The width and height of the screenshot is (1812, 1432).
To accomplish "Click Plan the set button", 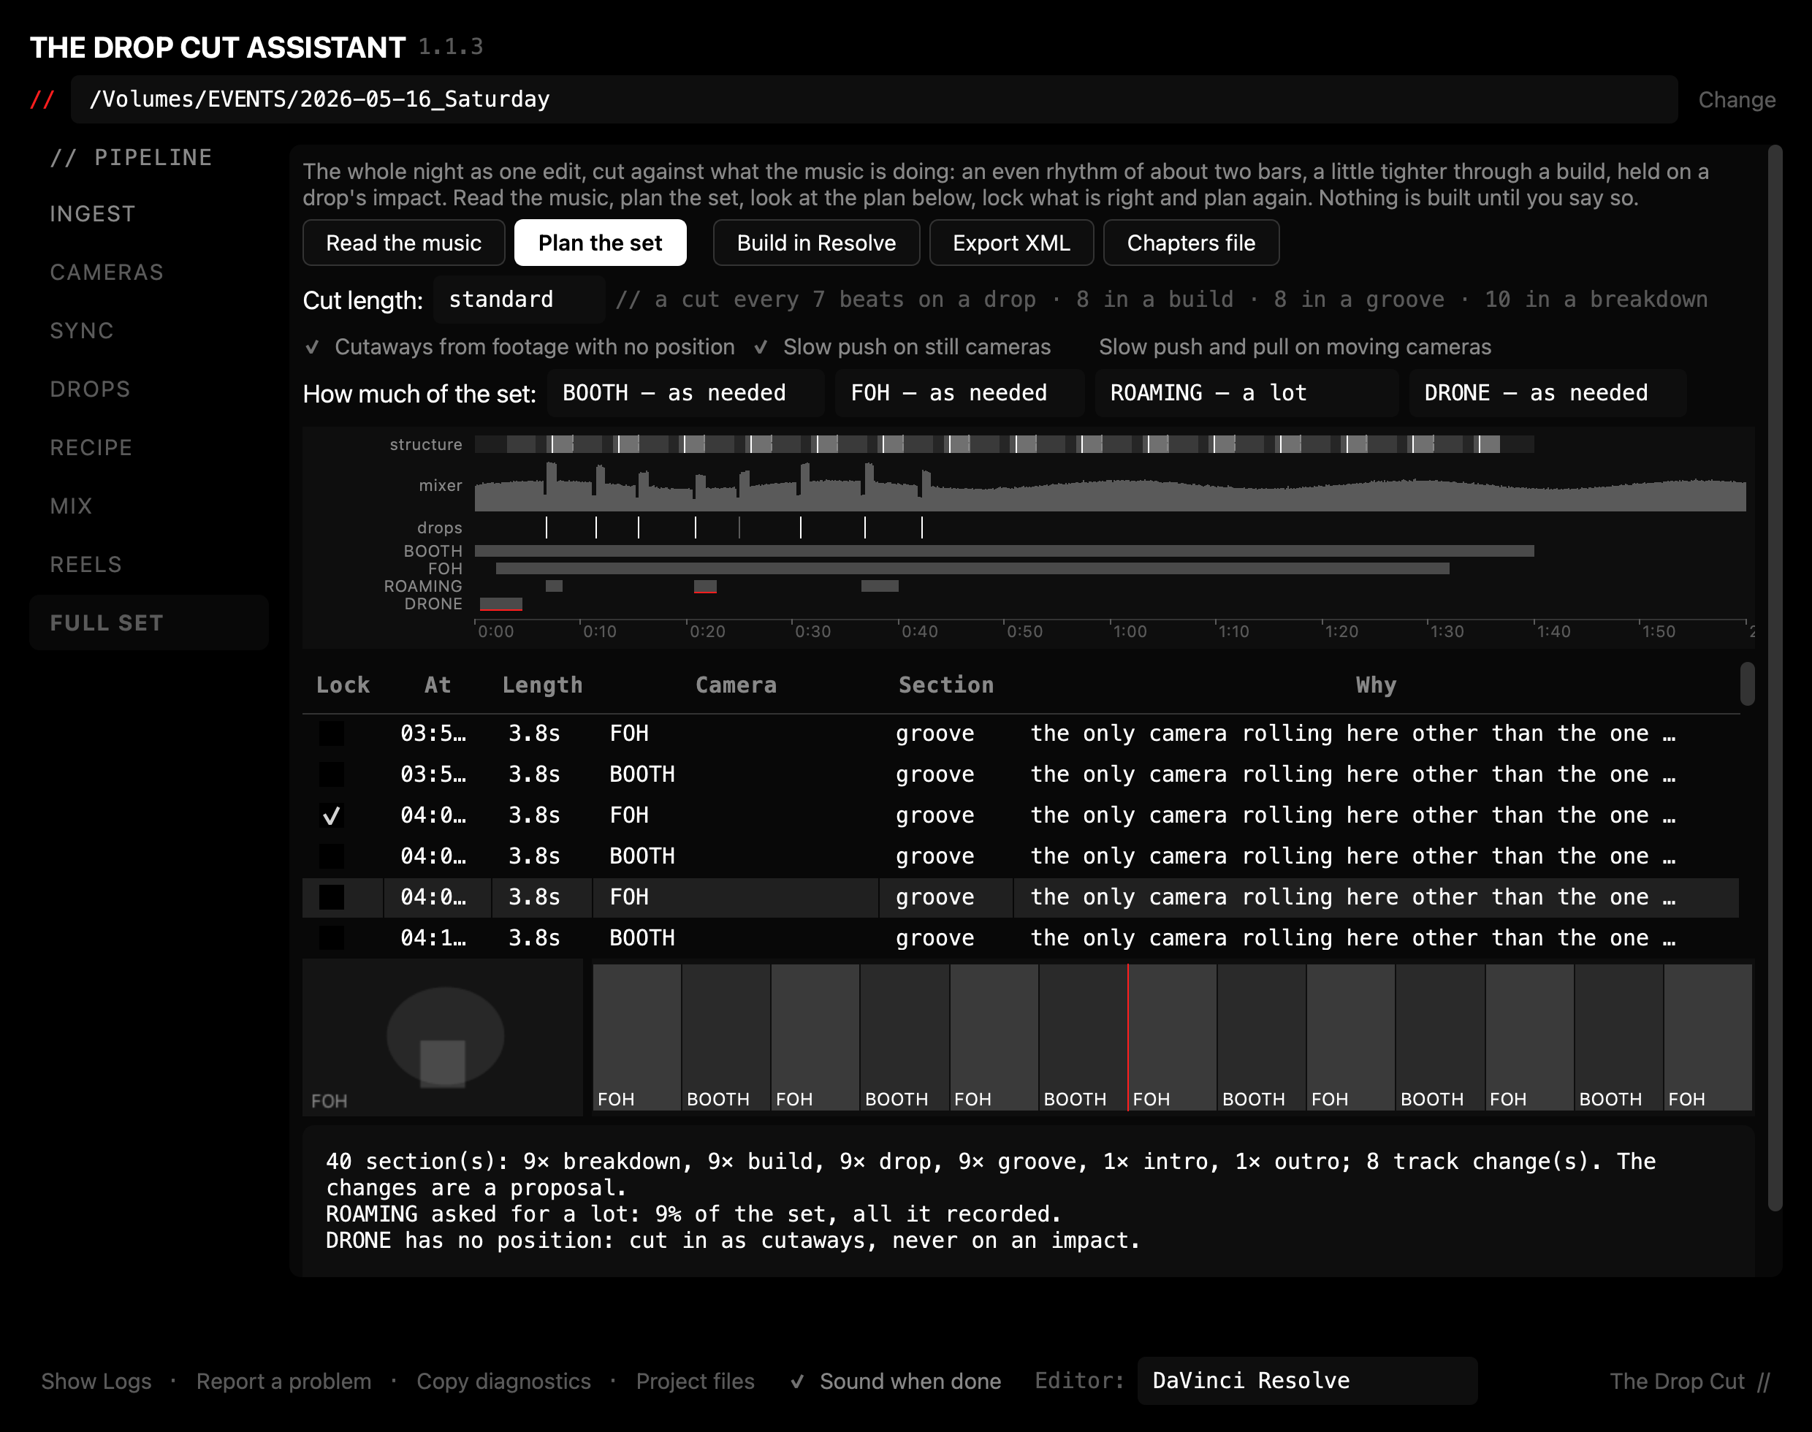I will 601,243.
